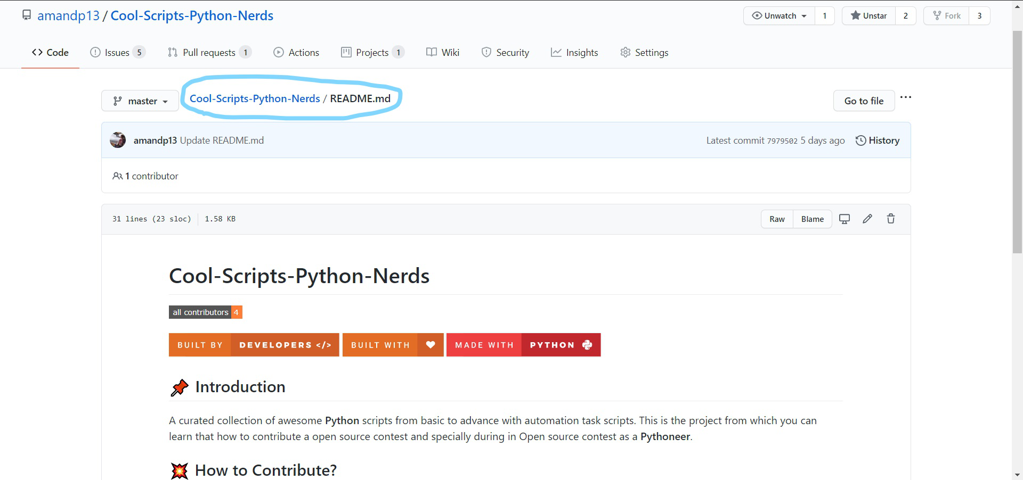
Task: View the Raw file contents
Action: [x=777, y=219]
